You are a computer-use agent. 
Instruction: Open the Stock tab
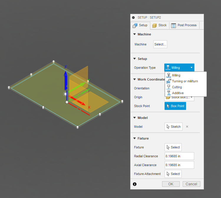(x=159, y=25)
